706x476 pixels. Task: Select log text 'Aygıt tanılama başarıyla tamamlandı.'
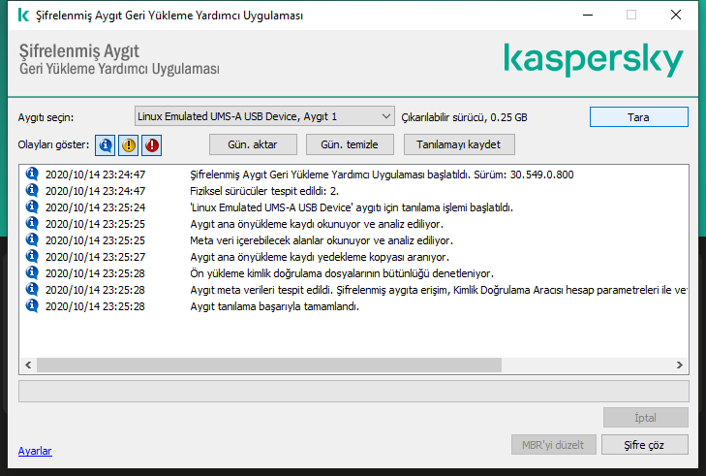[275, 306]
